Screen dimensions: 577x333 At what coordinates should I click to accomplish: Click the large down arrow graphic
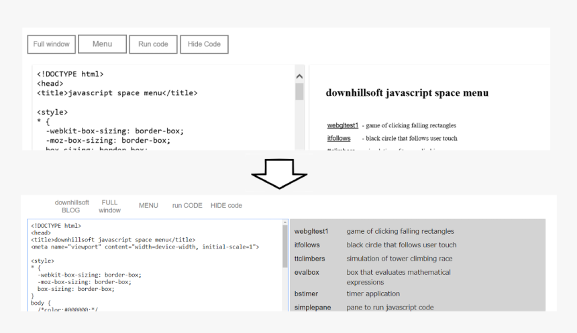pyautogui.click(x=279, y=174)
